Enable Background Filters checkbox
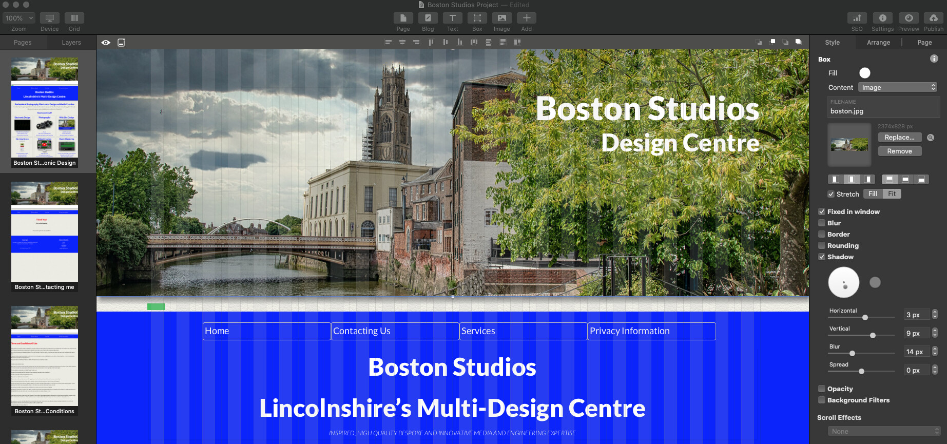Viewport: 947px width, 444px height. [822, 400]
